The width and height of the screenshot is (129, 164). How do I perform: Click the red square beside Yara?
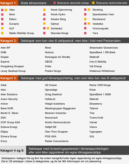(x=85, y=33)
